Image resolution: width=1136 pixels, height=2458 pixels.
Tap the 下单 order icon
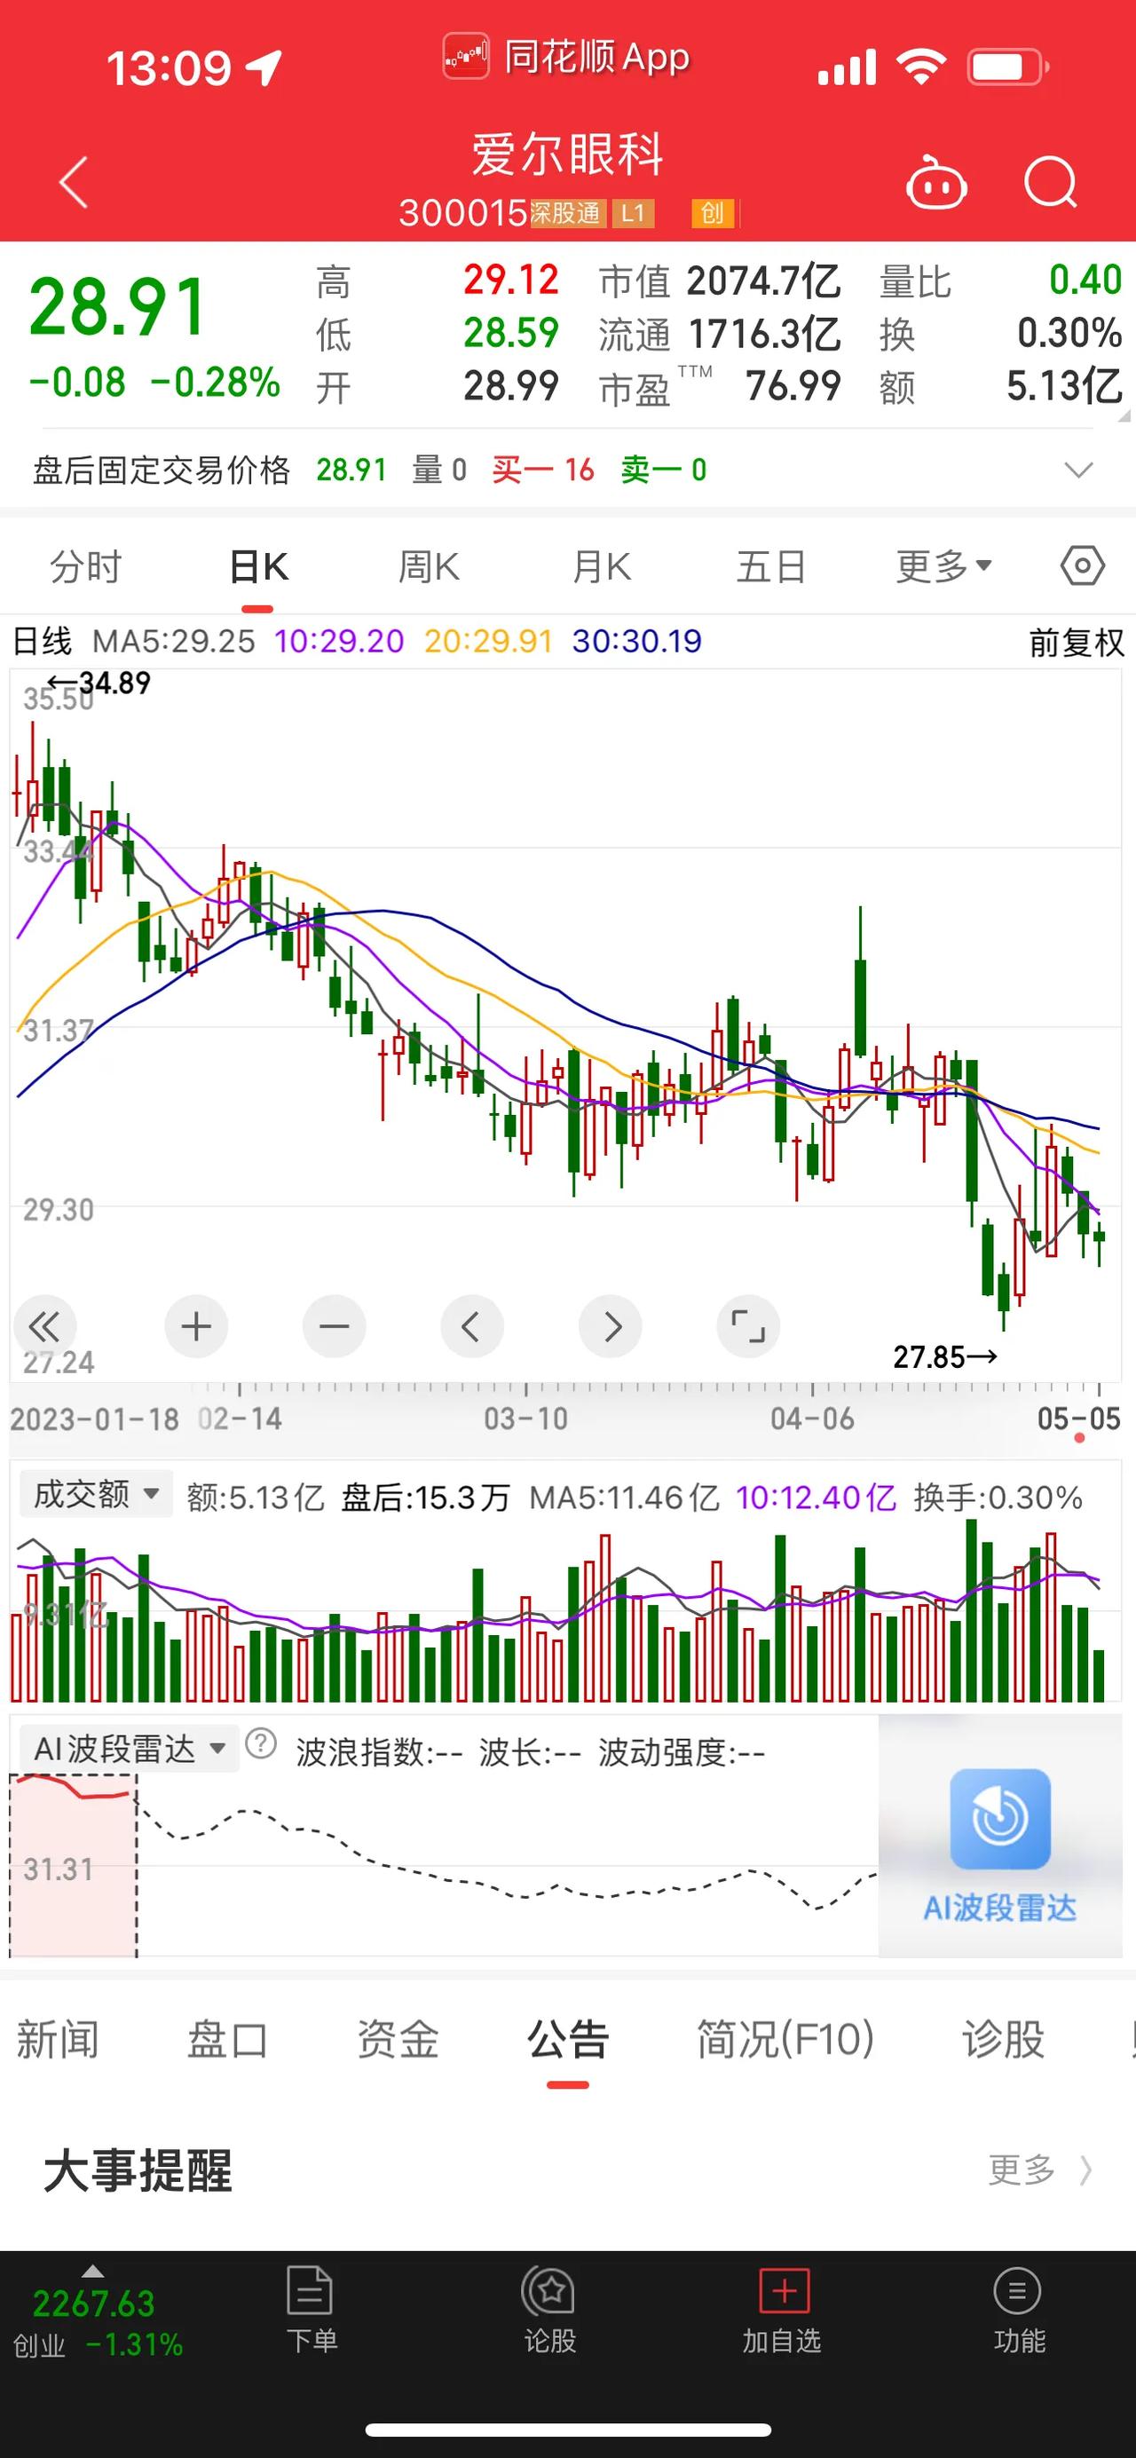311,2310
